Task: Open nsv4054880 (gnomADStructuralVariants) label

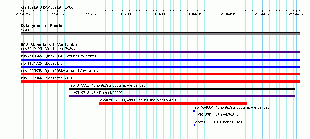Action: pos(231,107)
